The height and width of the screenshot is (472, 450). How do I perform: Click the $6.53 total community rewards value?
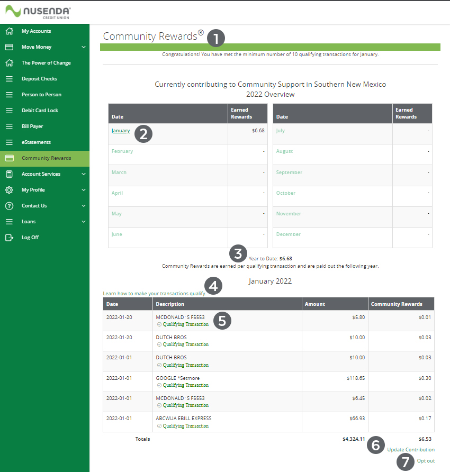(425, 439)
